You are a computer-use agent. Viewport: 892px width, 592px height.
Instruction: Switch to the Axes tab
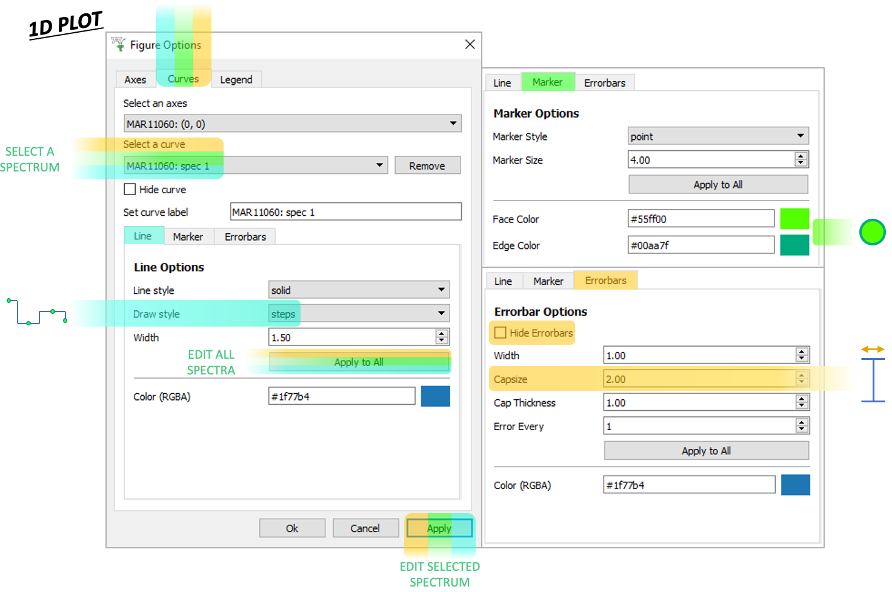[135, 79]
